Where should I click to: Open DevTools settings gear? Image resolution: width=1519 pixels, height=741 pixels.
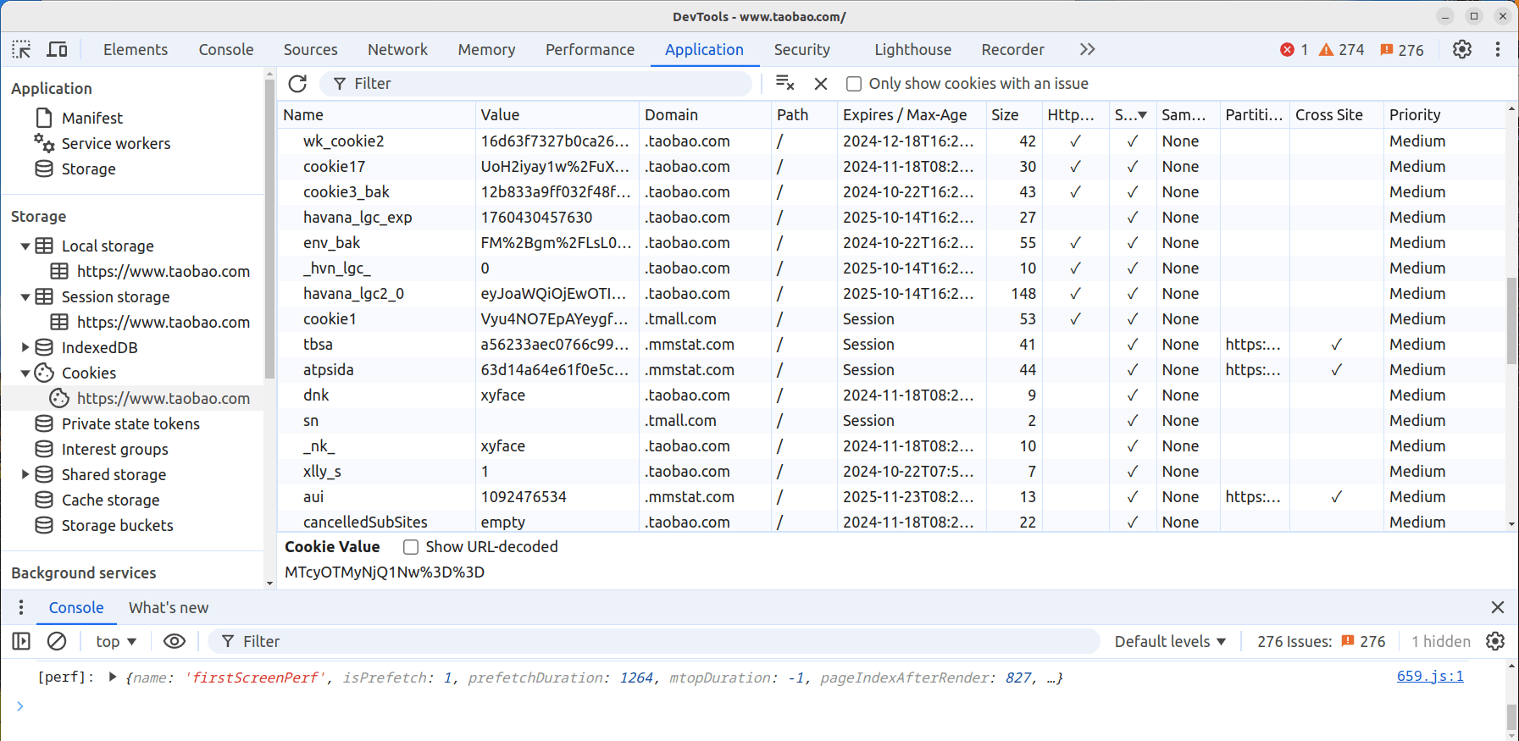point(1462,49)
